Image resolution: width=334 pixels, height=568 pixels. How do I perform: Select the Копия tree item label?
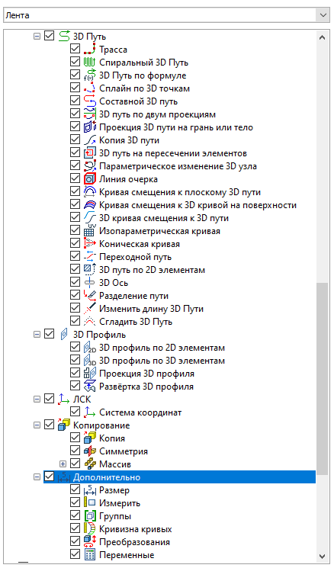point(112,438)
